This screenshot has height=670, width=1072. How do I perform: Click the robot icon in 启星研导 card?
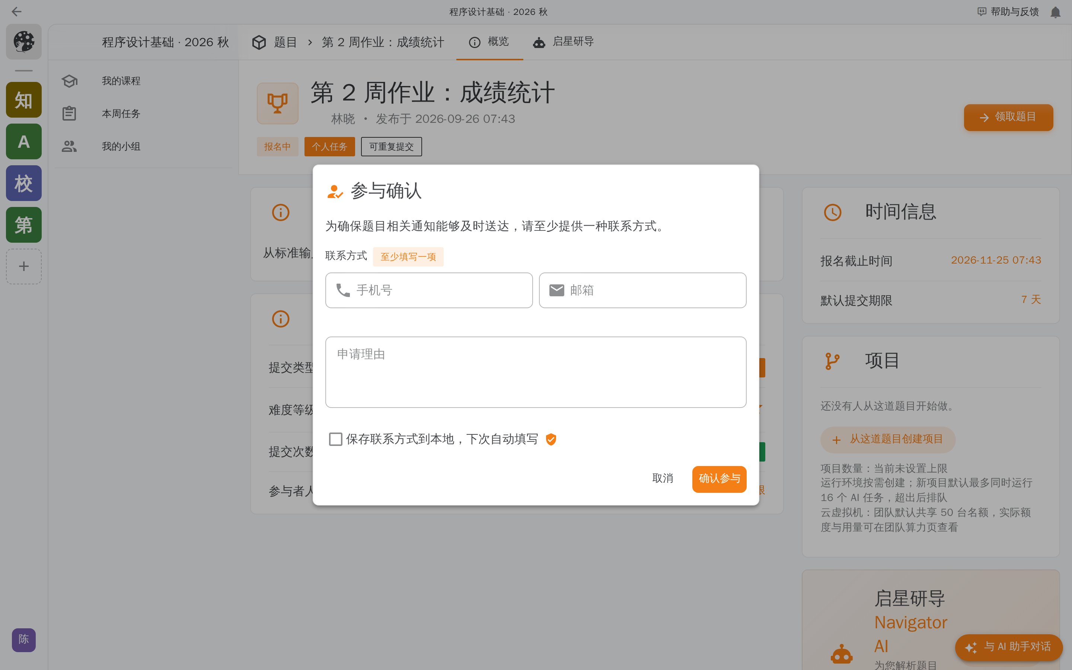[841, 654]
